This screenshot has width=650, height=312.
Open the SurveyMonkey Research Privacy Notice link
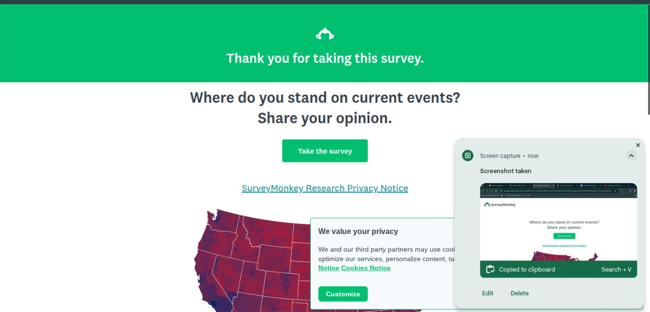325,188
